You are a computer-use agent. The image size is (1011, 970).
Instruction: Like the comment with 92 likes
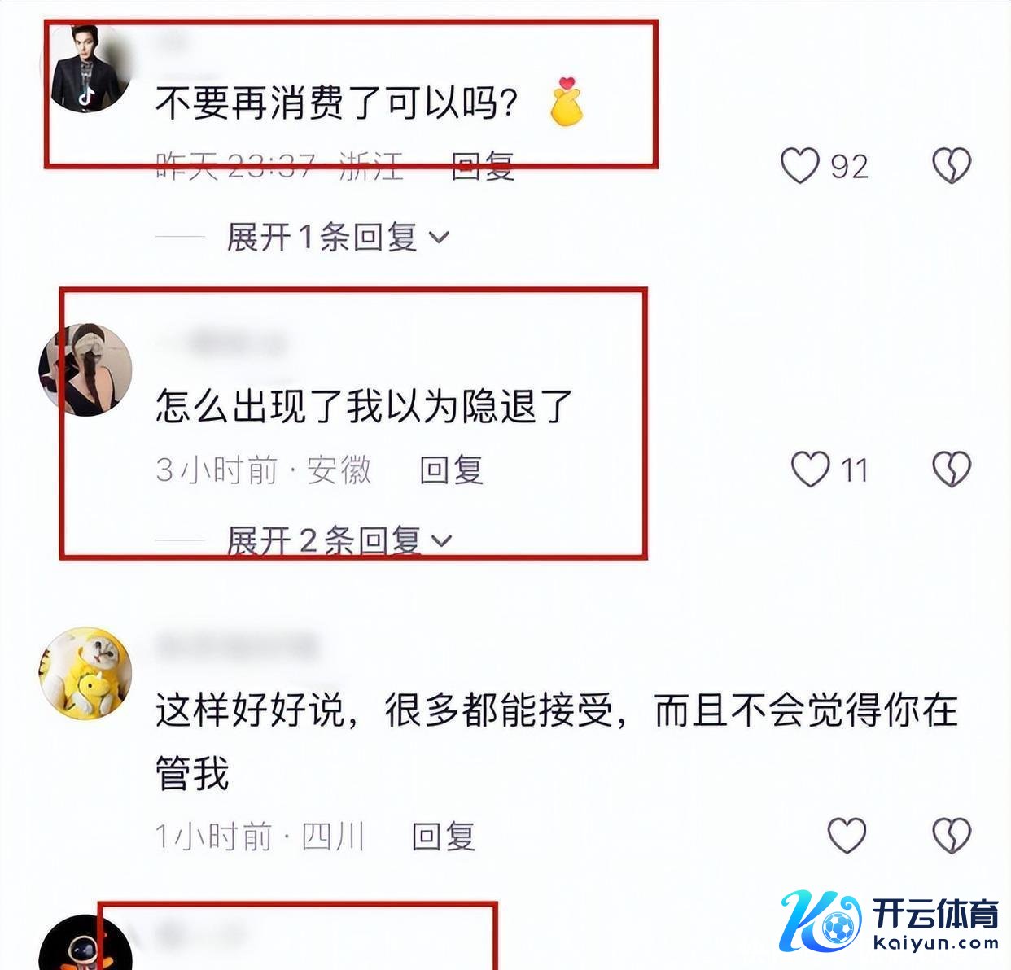click(x=800, y=166)
